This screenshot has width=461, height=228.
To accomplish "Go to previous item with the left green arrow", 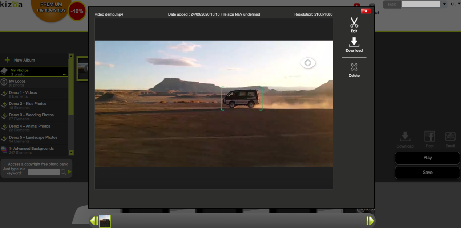I will (94, 221).
